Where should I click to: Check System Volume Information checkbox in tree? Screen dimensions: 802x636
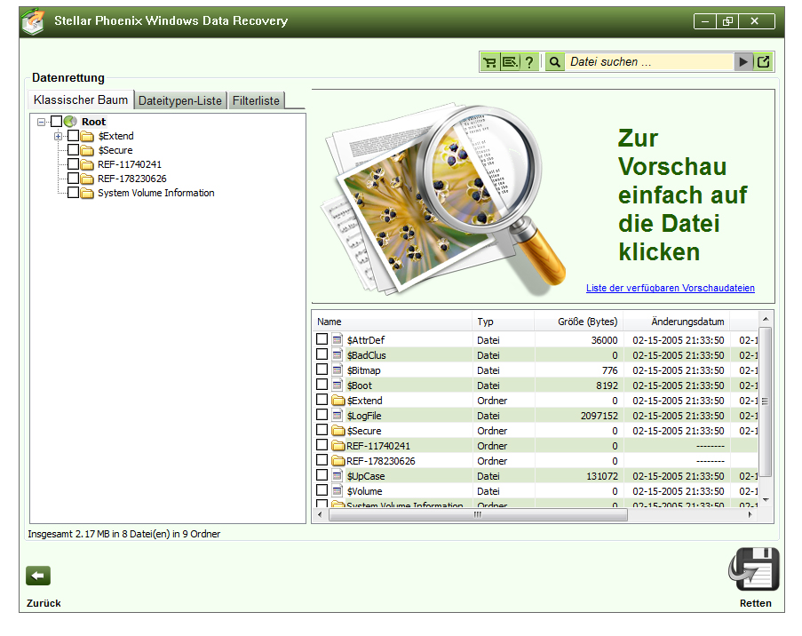point(73,193)
